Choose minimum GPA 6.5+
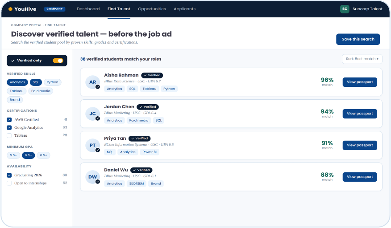 pos(43,155)
